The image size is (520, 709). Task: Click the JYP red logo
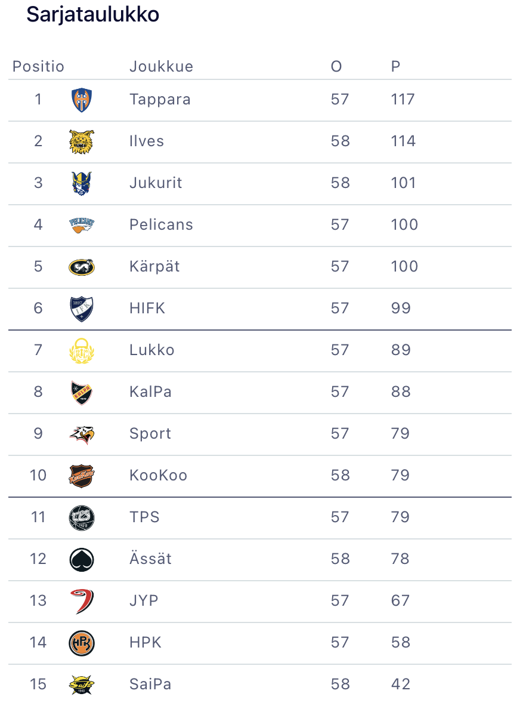82,601
